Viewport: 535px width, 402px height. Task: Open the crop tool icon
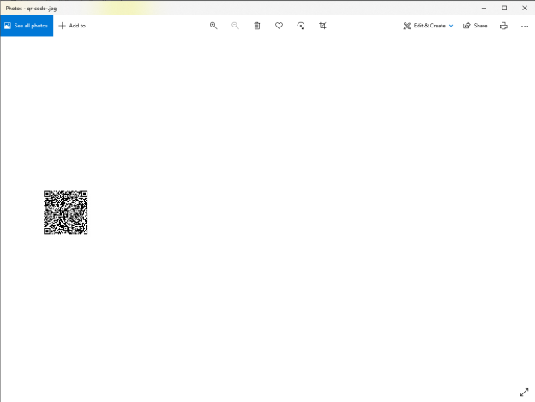coord(322,26)
